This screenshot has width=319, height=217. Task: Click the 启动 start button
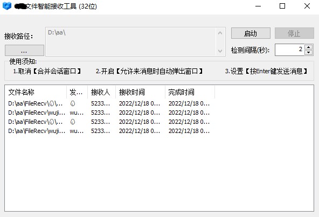click(251, 33)
